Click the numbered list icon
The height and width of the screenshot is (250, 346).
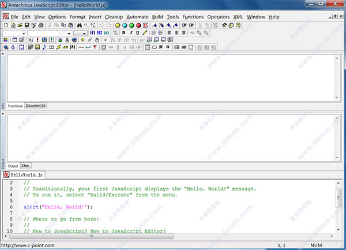[153, 33]
